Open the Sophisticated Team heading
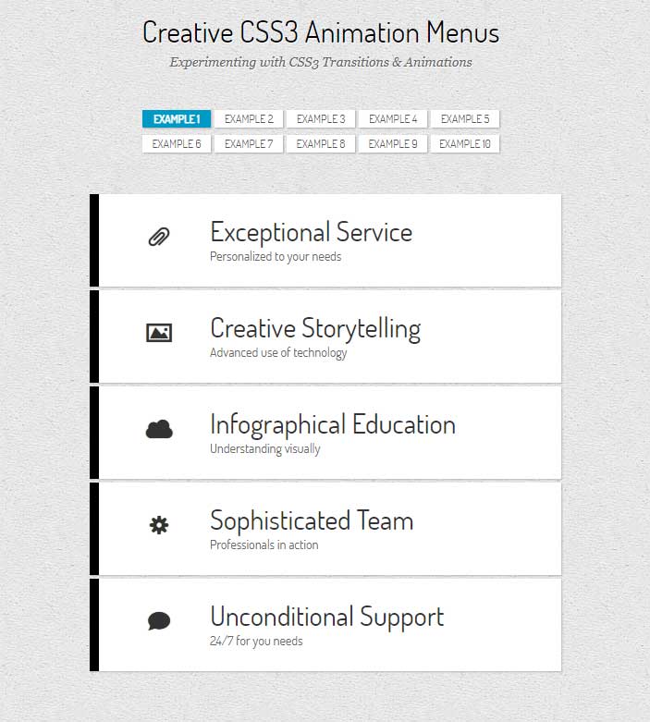The width and height of the screenshot is (650, 722). coord(312,521)
